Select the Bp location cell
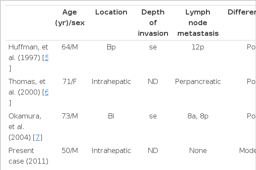Image resolution: width=256 pixels, height=170 pixels. pos(111,47)
